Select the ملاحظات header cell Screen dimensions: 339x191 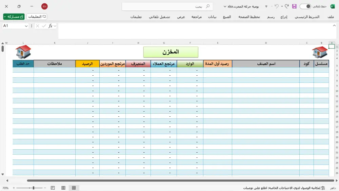pos(55,64)
